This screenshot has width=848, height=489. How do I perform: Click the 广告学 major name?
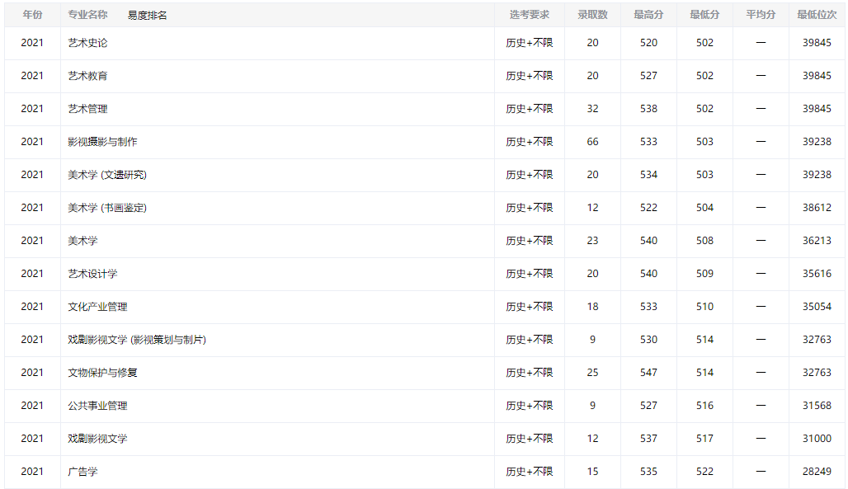pos(82,472)
